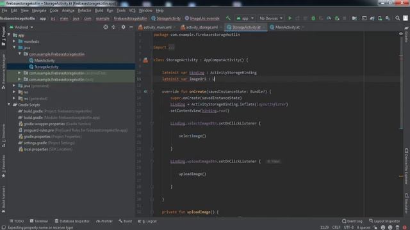Click Attach Debugger to Android Process icon
The height and width of the screenshot is (230, 410).
(337, 18)
